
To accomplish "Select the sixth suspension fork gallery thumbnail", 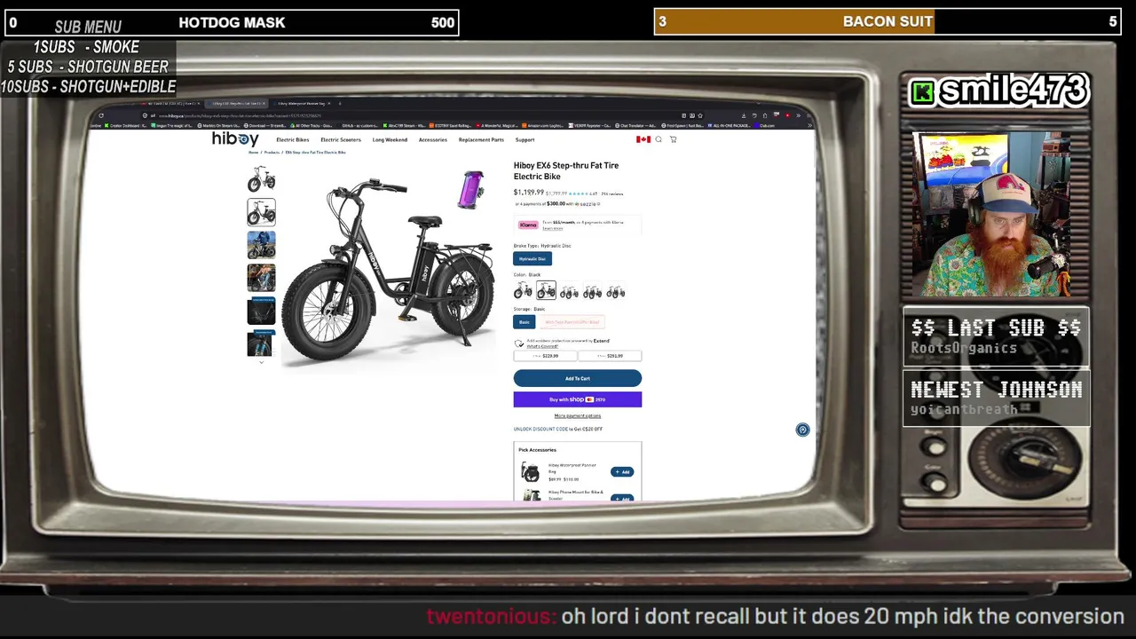I will coord(261,343).
